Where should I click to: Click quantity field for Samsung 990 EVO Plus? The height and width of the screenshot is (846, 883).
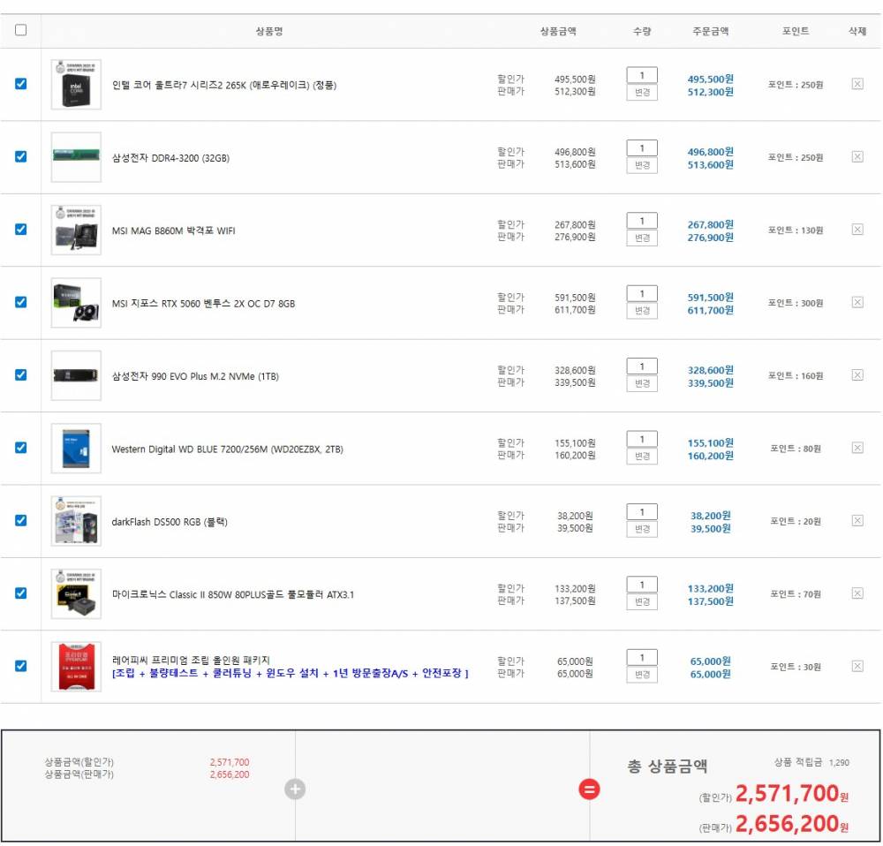[642, 366]
